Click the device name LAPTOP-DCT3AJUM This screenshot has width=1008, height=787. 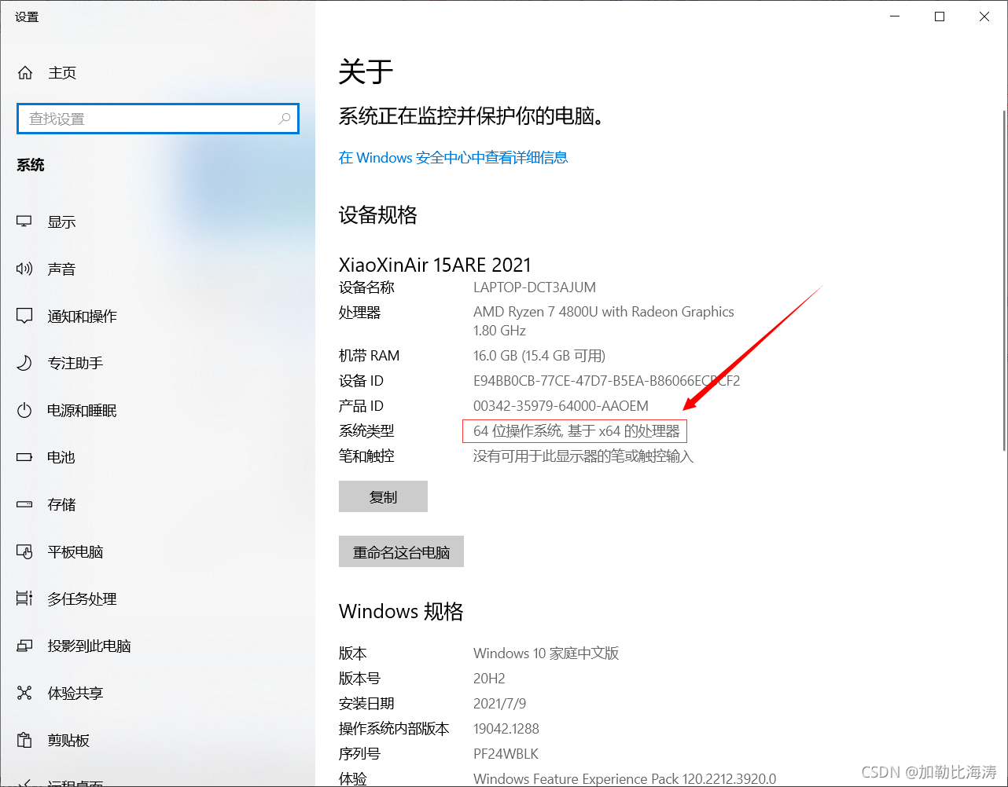tap(535, 287)
